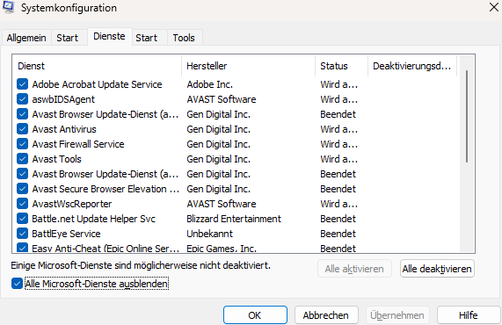Click the services list vertical scrollbar

467,117
